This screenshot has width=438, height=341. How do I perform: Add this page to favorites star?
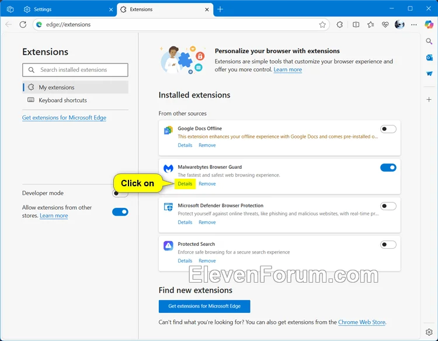(x=322, y=25)
